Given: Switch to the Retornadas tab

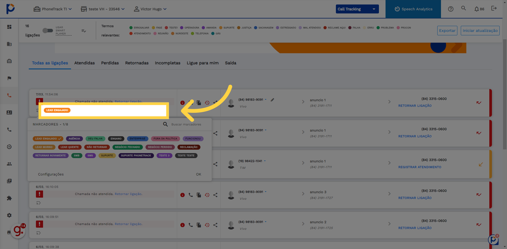Looking at the screenshot, I should 137,63.
